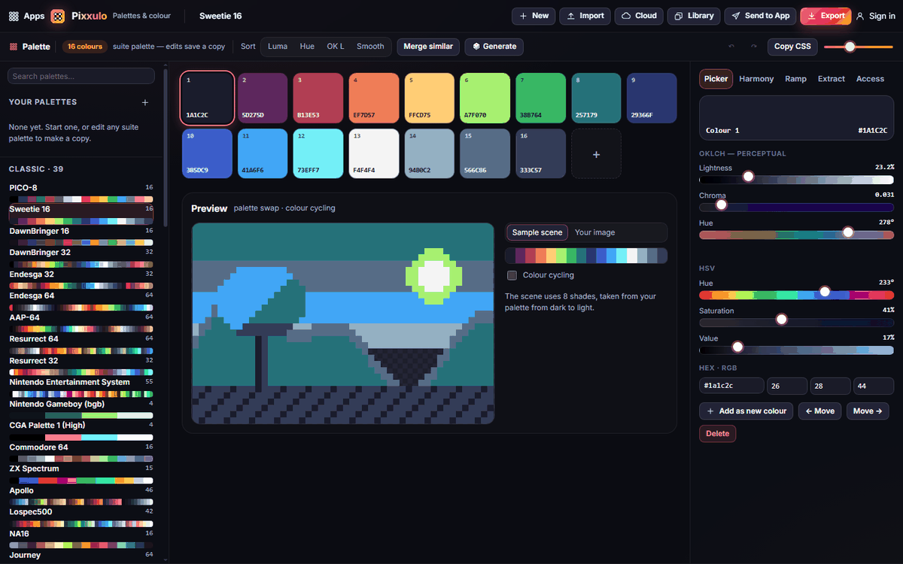903x564 pixels.
Task: Open the Extract tab
Action: point(832,79)
